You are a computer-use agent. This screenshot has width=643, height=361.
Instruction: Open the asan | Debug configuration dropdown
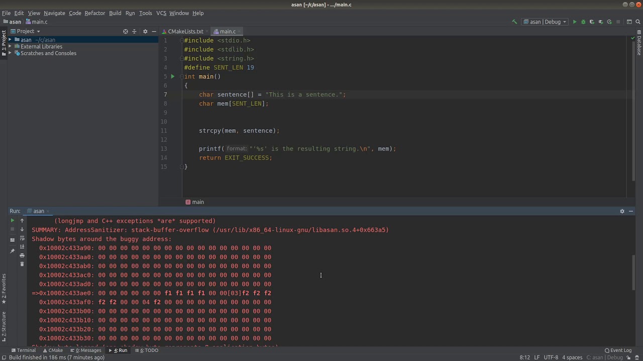(545, 22)
